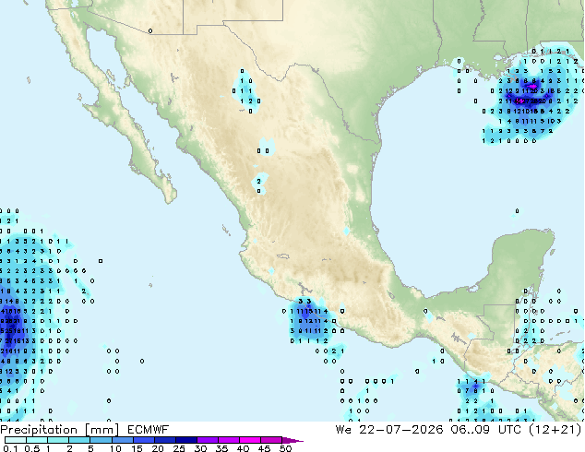Click the "Precipitation [mm]" legend title
Screen dimensions: 585x452
(x=59, y=430)
